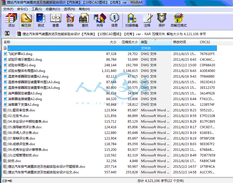Click the Word icon of 01.题目审定表.doc

click(x=5, y=110)
